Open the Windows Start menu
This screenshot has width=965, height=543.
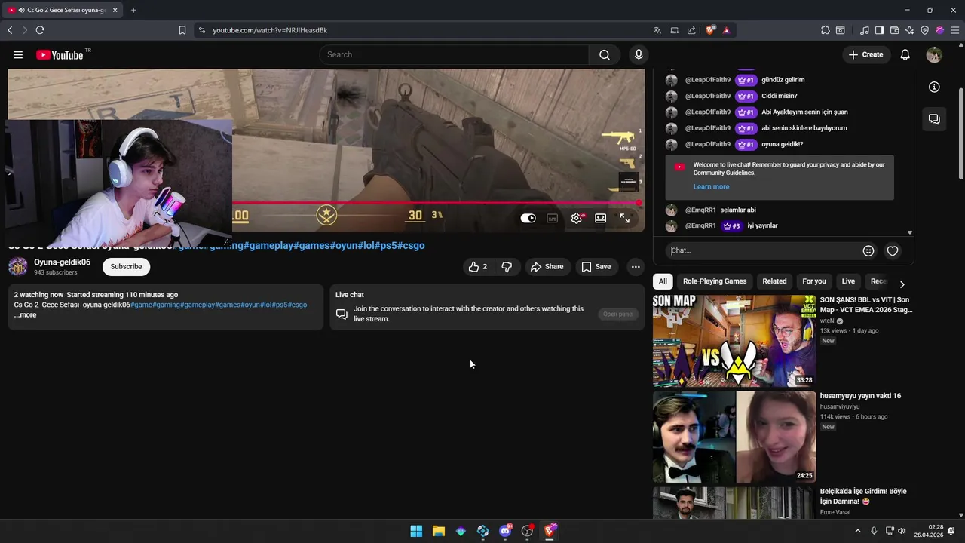pos(416,531)
